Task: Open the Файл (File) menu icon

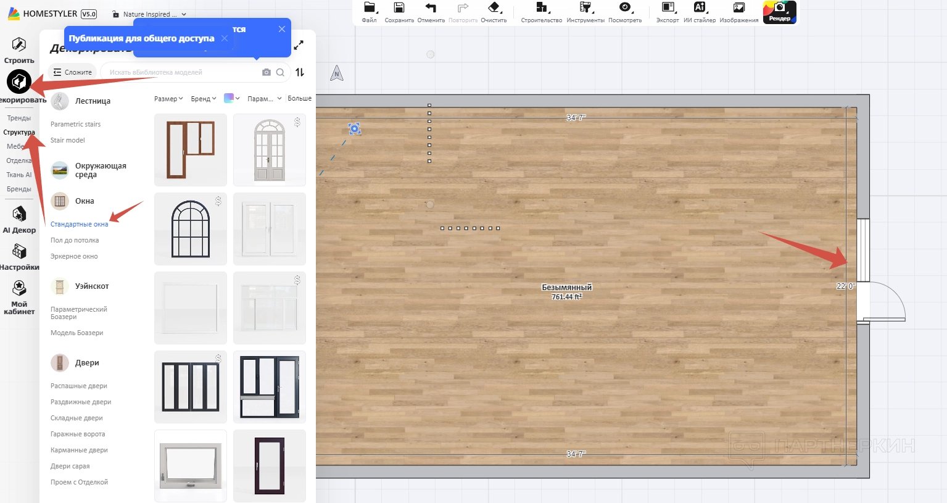Action: click(x=369, y=8)
